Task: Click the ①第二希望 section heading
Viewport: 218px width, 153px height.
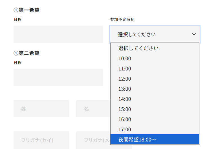Action: [26, 53]
